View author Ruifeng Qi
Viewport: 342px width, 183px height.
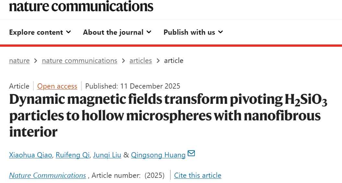pos(73,155)
